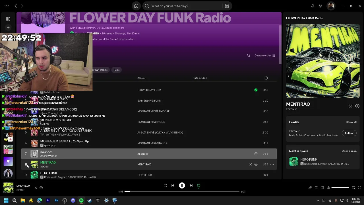The image size is (364, 205).
Task: Follow zarzour in Credits
Action: click(x=349, y=133)
